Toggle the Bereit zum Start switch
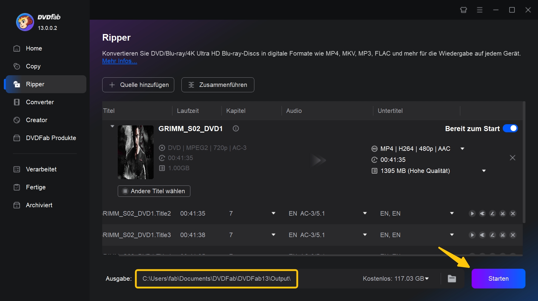 point(510,128)
